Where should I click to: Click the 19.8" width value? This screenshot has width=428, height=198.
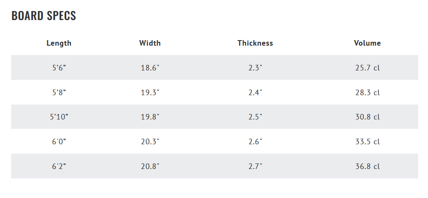tap(150, 117)
